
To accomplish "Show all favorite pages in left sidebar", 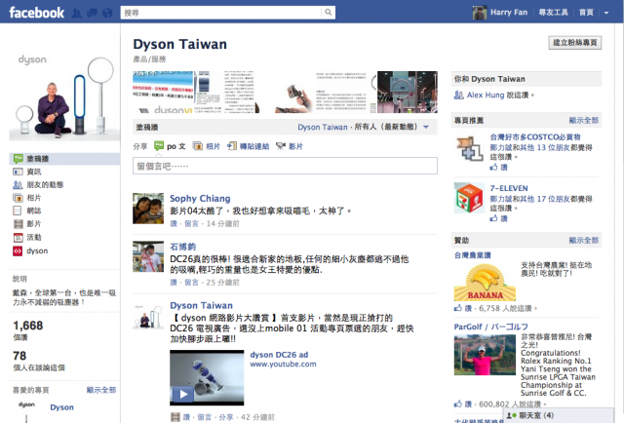I will (101, 390).
